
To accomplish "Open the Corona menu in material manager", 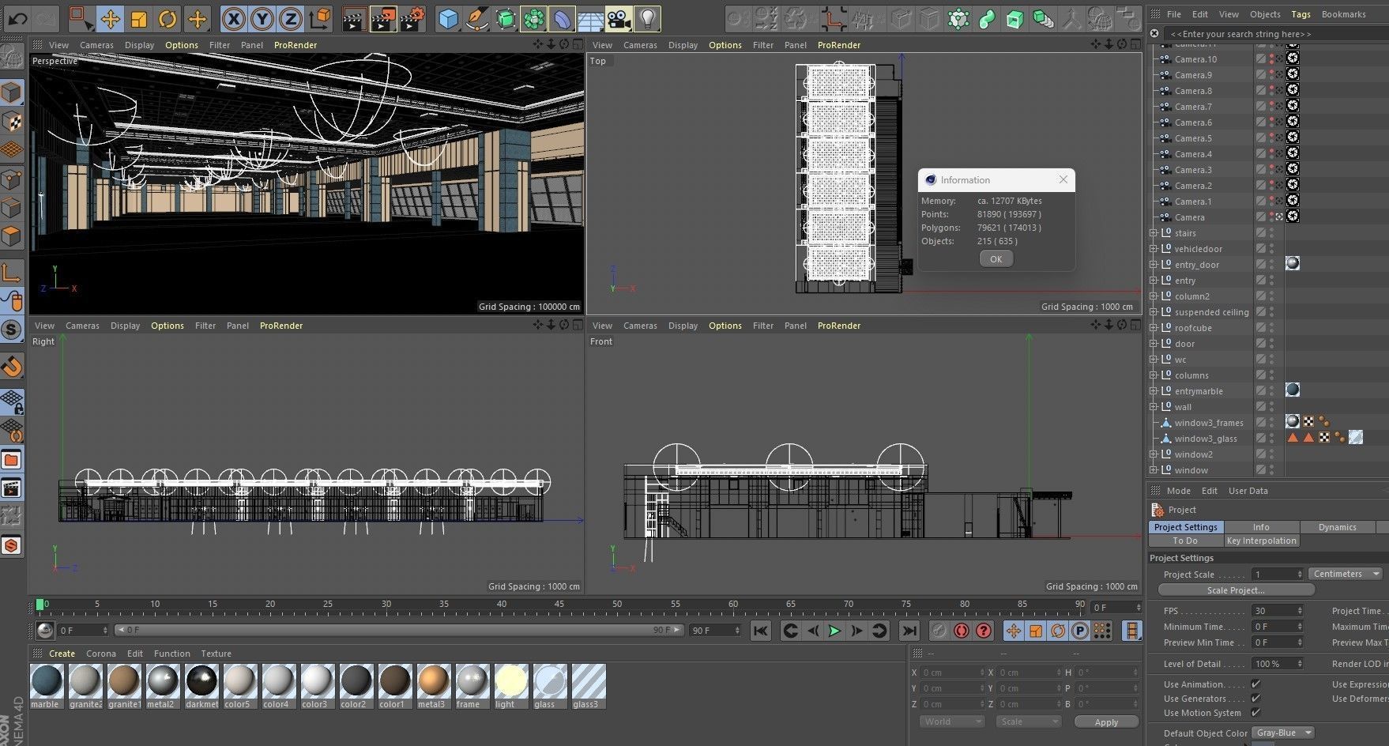I will click(101, 654).
